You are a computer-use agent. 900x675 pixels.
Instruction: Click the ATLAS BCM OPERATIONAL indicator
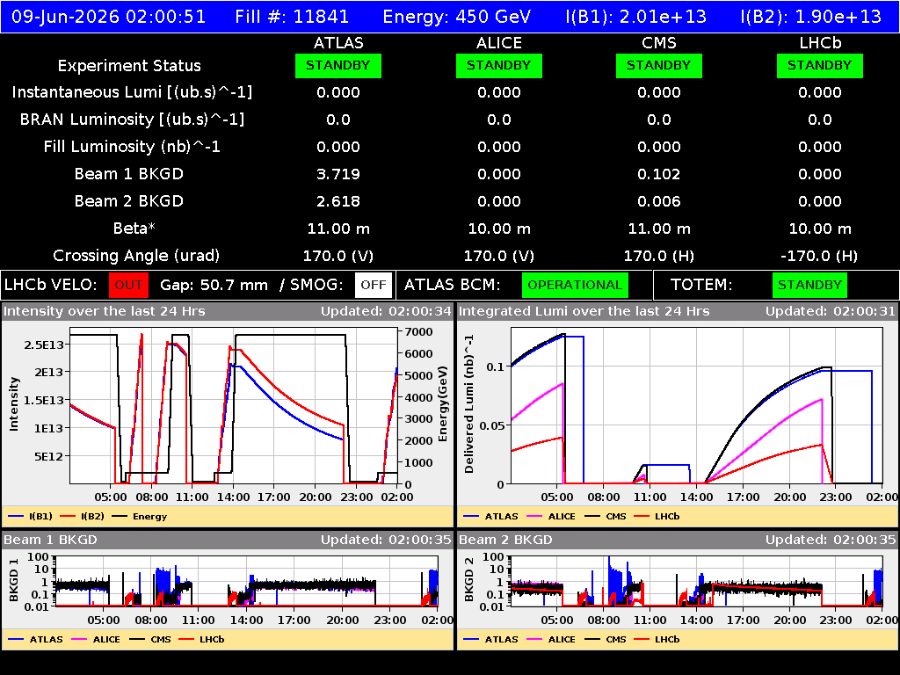(575, 285)
